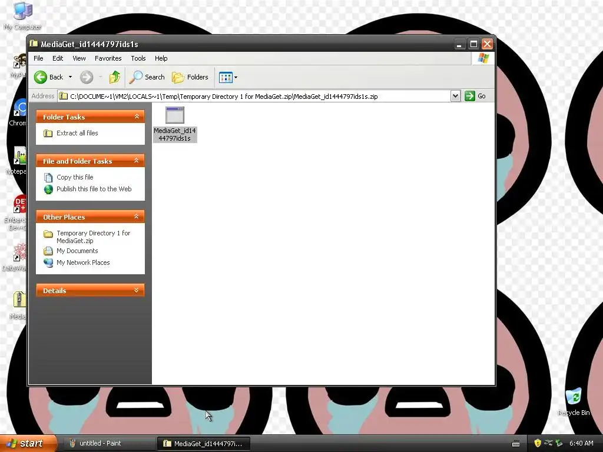Viewport: 603px width, 452px height.
Task: Maximize the MediaGet window
Action: [x=473, y=44]
